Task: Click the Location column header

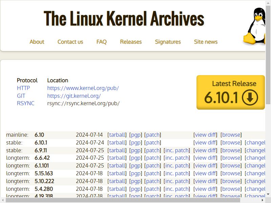Action: (x=58, y=80)
